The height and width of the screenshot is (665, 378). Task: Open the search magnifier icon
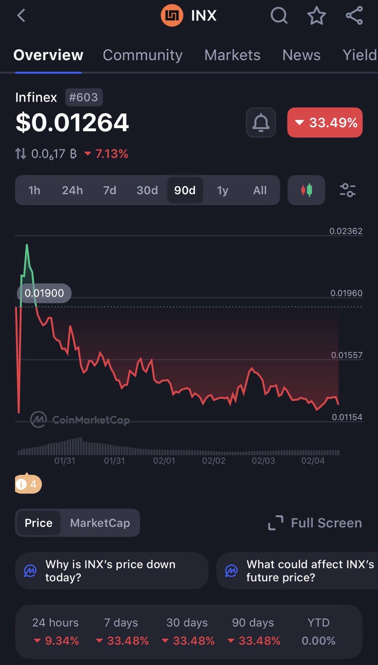(x=279, y=16)
